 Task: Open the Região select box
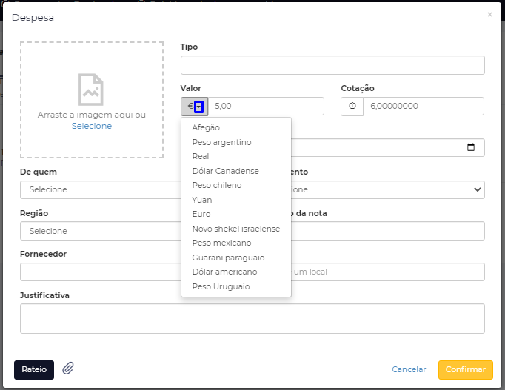click(x=101, y=231)
